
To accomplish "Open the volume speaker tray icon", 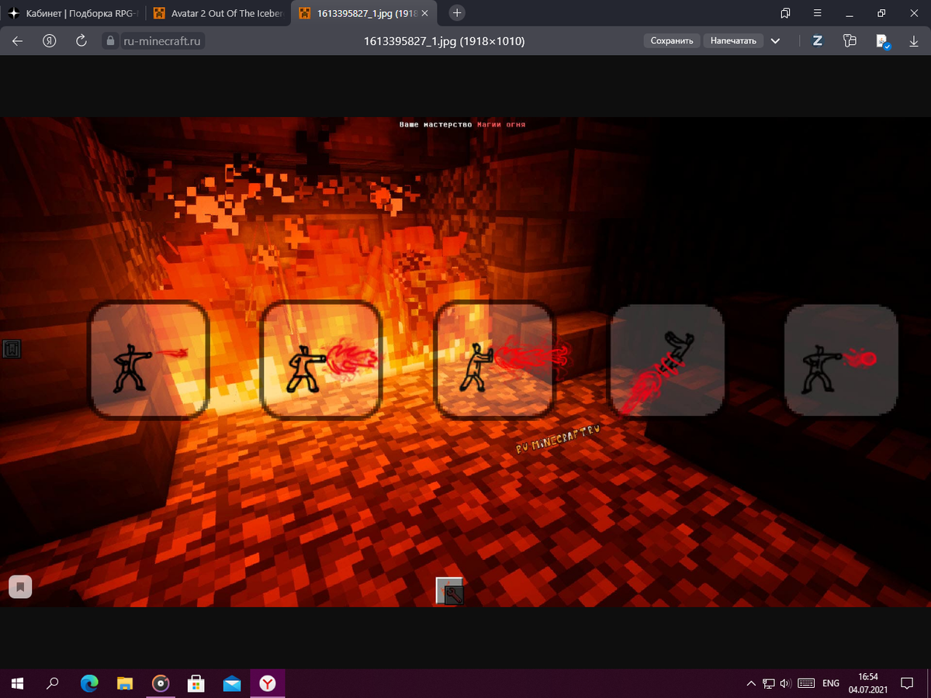I will click(785, 683).
